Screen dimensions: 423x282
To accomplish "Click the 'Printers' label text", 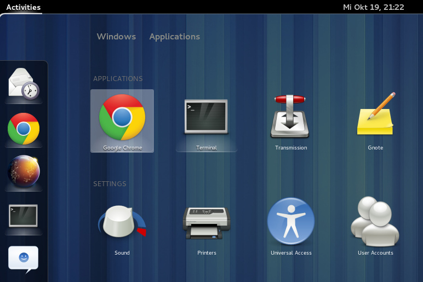I will click(x=207, y=253).
